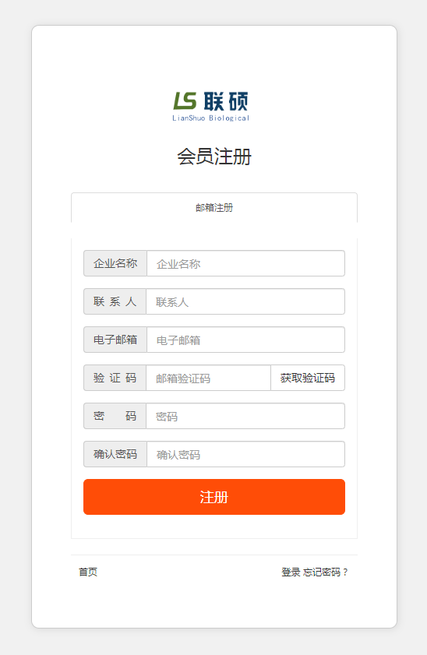Submit with the orange 注册 button
The height and width of the screenshot is (655, 427).
214,497
